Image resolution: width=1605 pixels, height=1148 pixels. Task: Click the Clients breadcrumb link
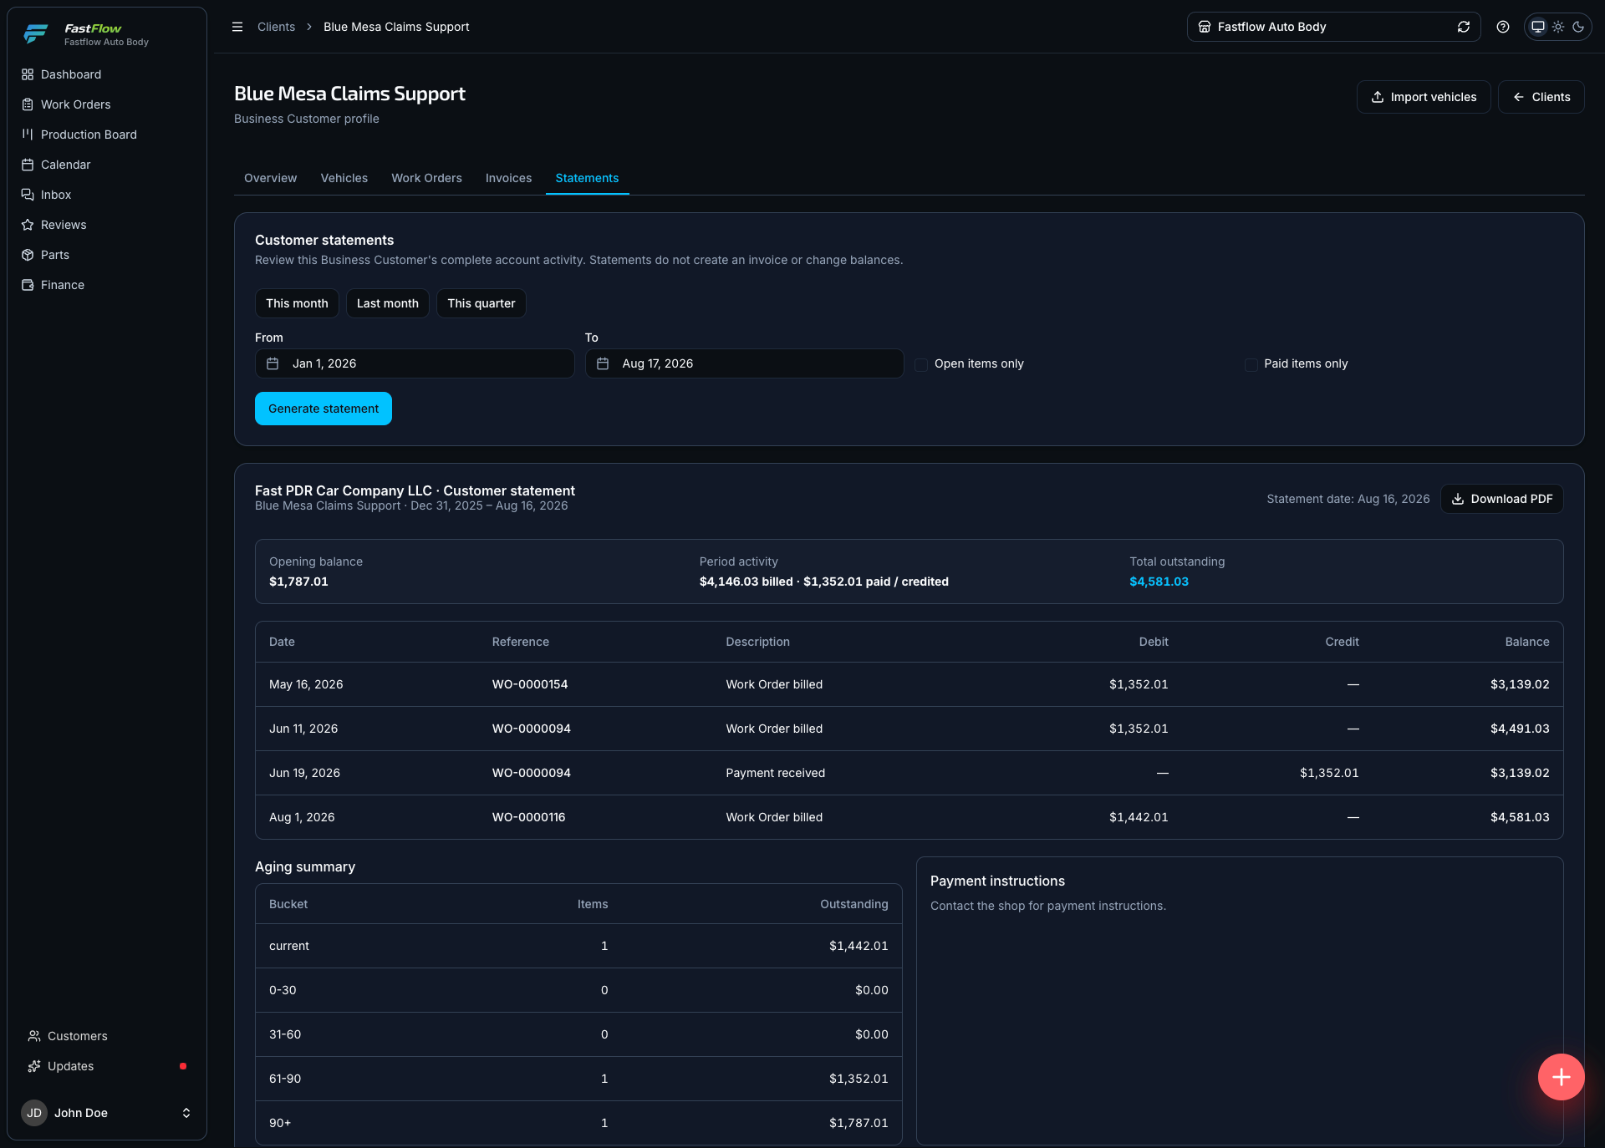276,27
